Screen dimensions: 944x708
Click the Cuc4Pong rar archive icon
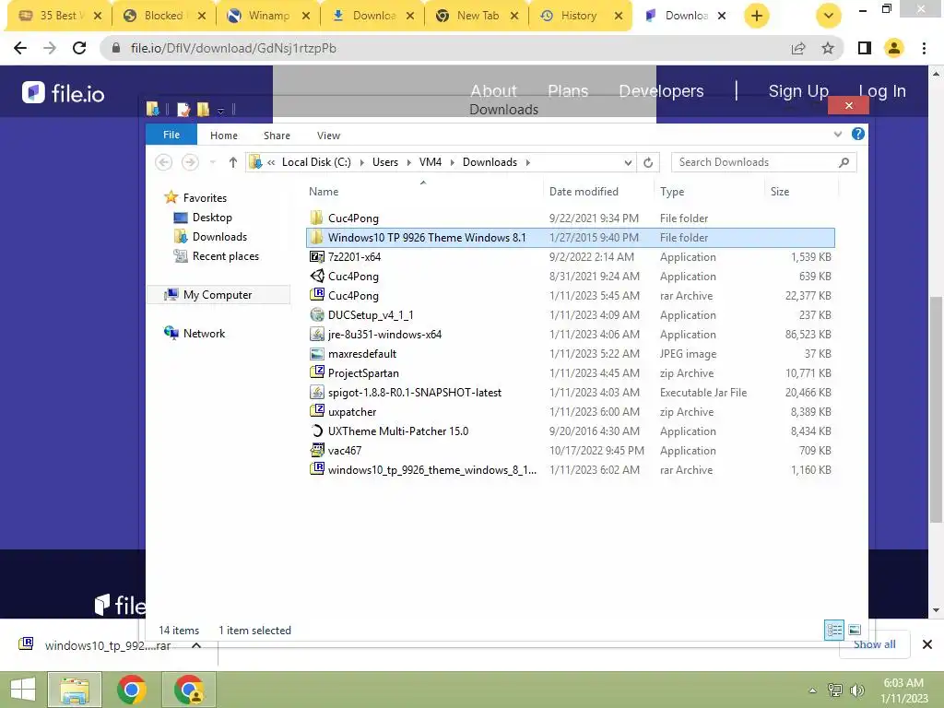317,295
